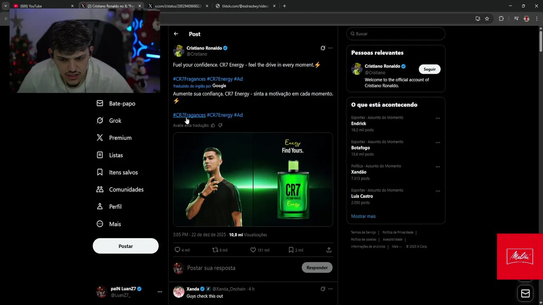Viewport: 543px width, 305px height.
Task: Open Informações de anúncios link
Action: point(368,247)
